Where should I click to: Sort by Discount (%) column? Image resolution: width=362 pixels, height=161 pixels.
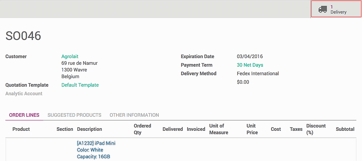pos(316,129)
